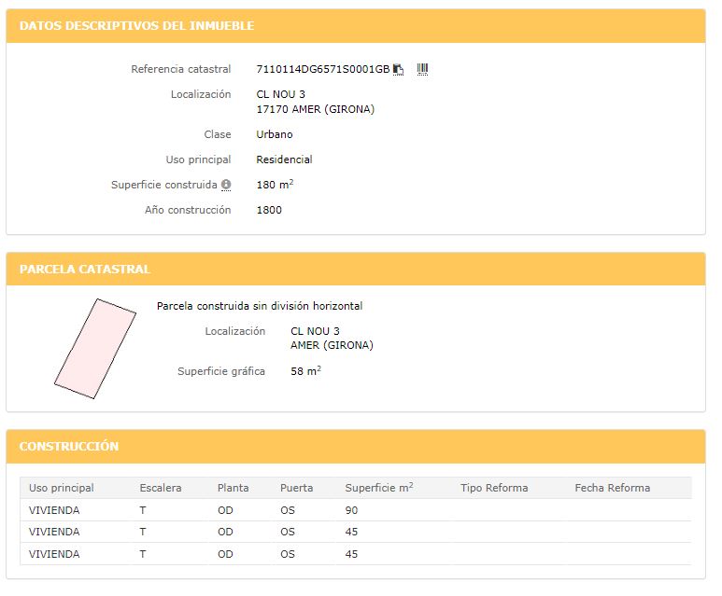Screen dimensions: 722x596
Task: Click the Puerta column header
Action: point(296,488)
